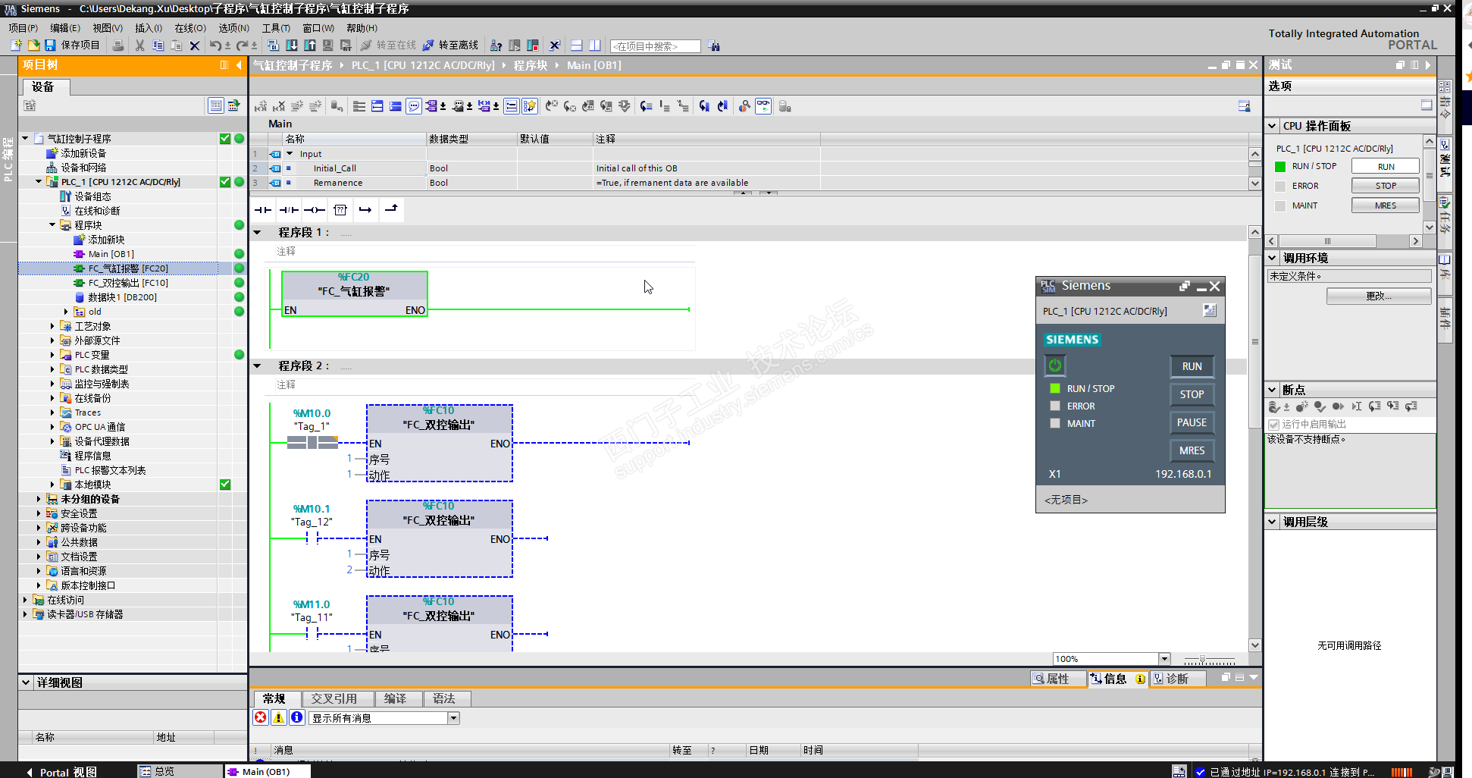Collapse the 程序块 folder
Viewport: 1472px width, 778px height.
52,225
